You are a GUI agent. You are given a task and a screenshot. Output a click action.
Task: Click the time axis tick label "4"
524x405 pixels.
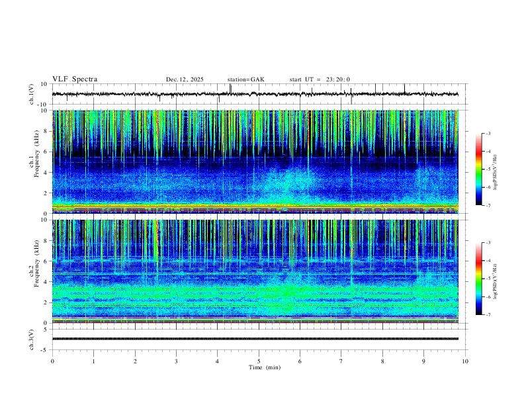tap(218, 361)
